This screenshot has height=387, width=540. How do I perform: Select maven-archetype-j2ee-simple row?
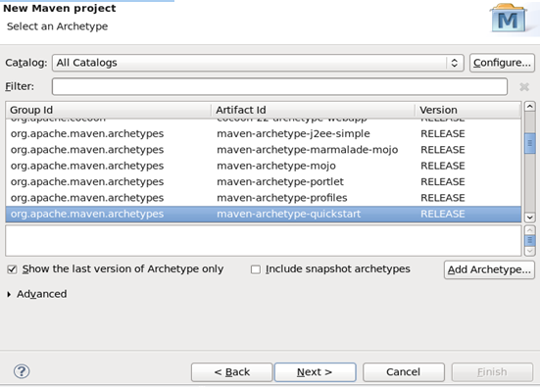264,133
